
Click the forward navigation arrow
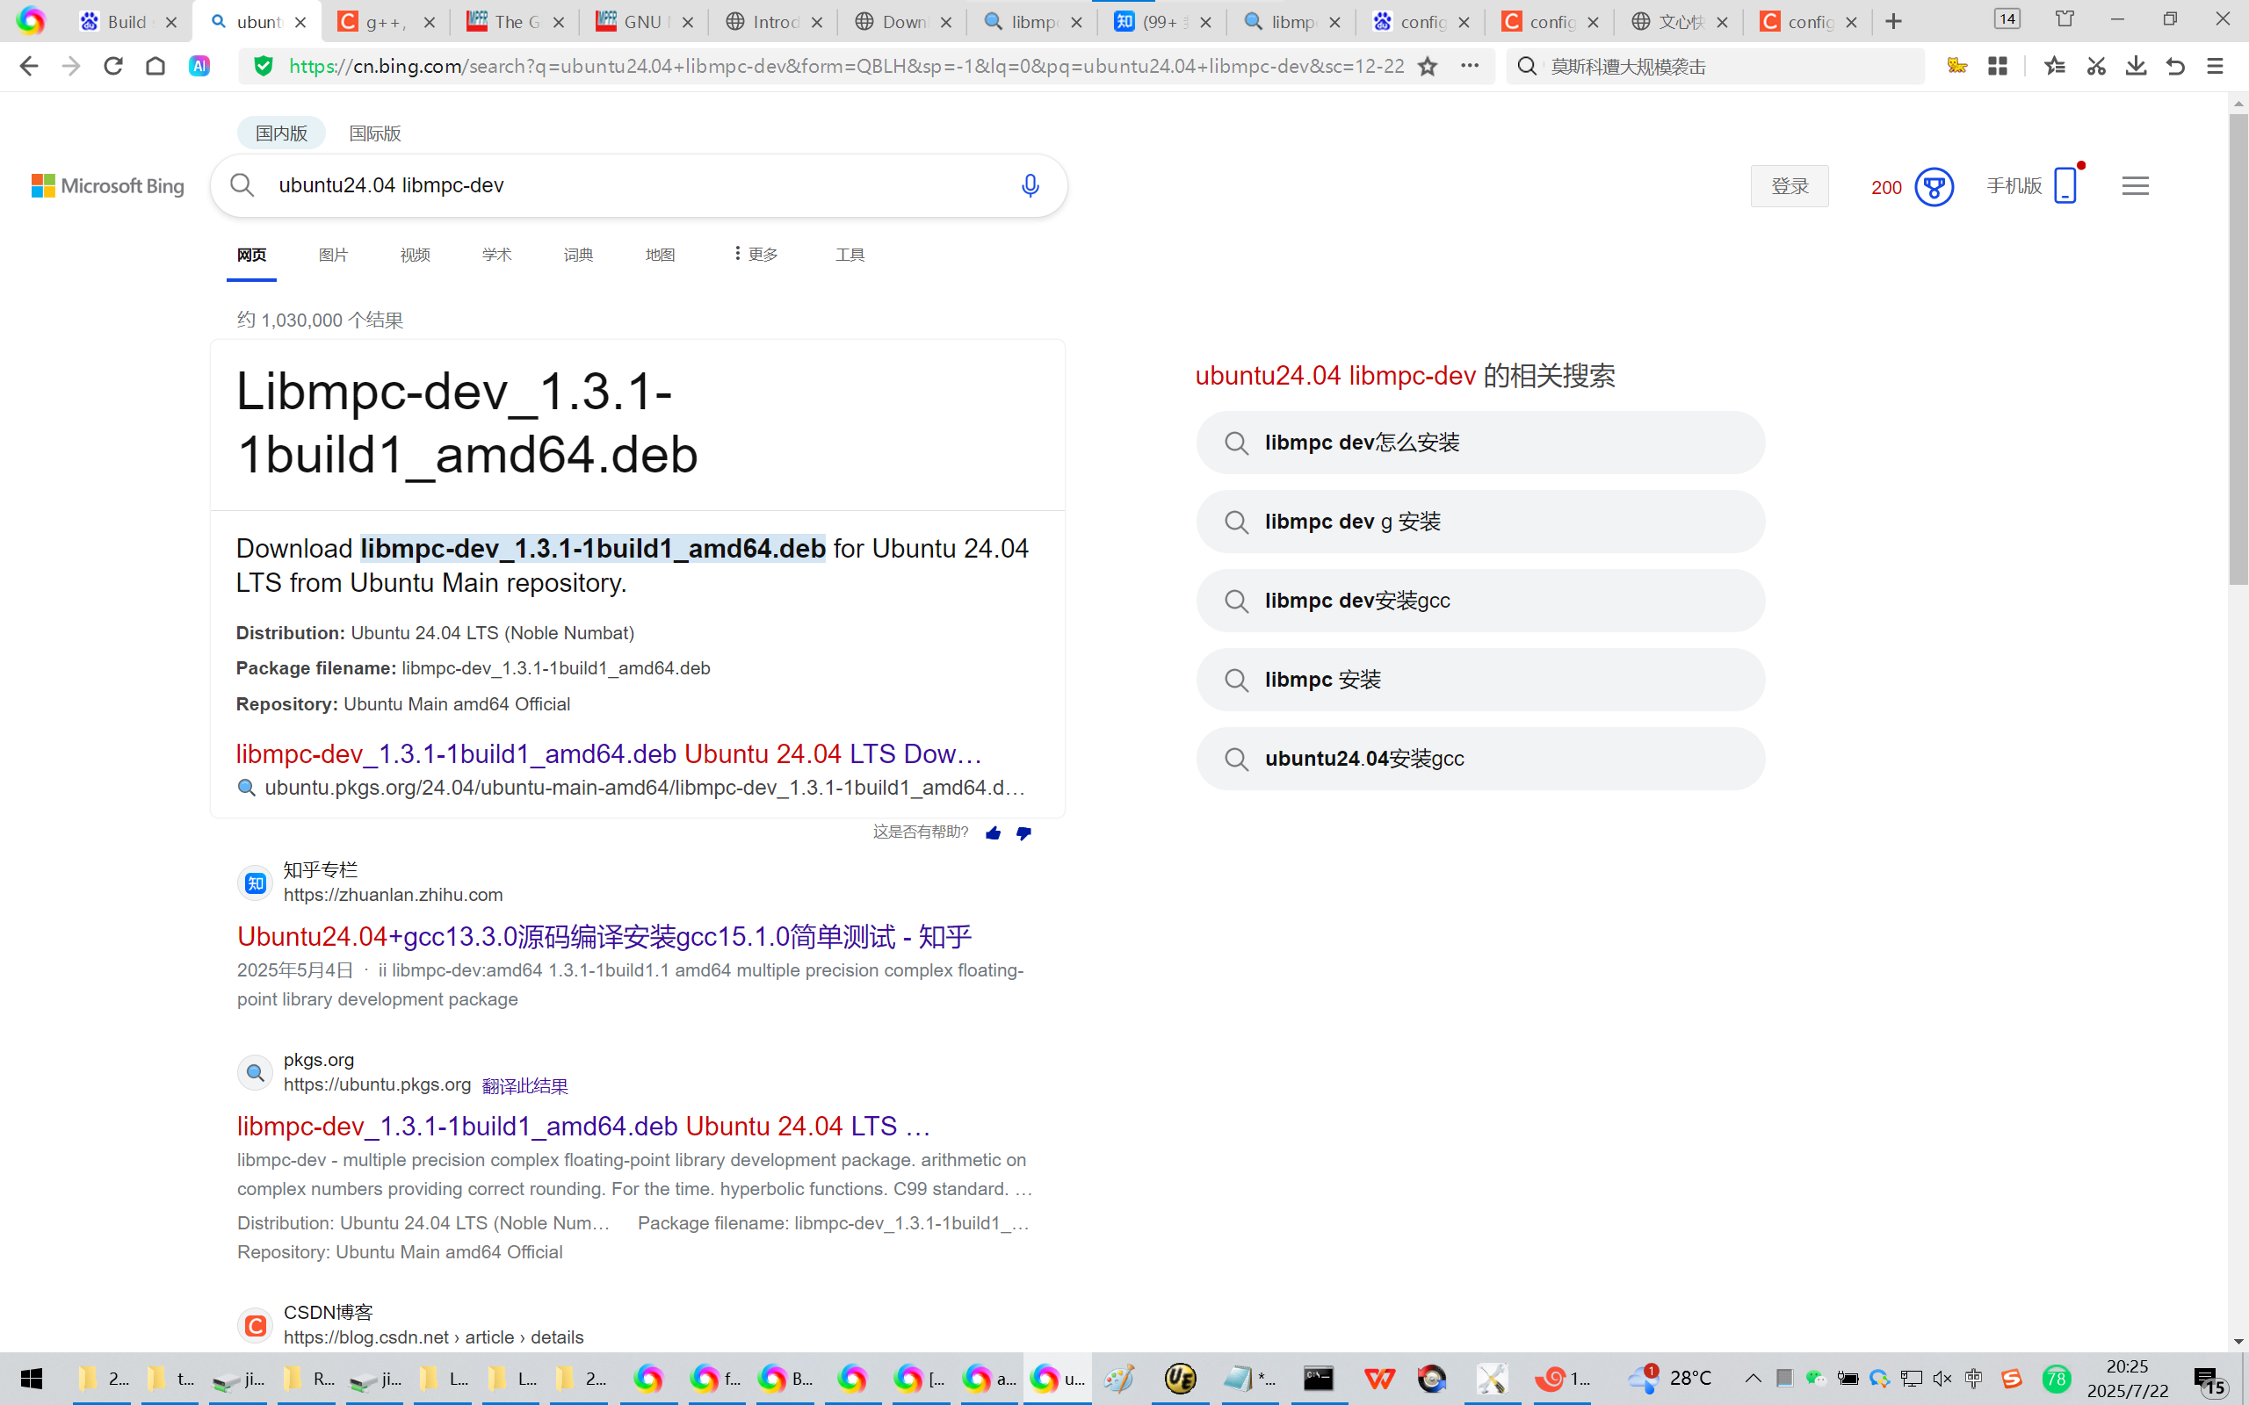point(70,66)
